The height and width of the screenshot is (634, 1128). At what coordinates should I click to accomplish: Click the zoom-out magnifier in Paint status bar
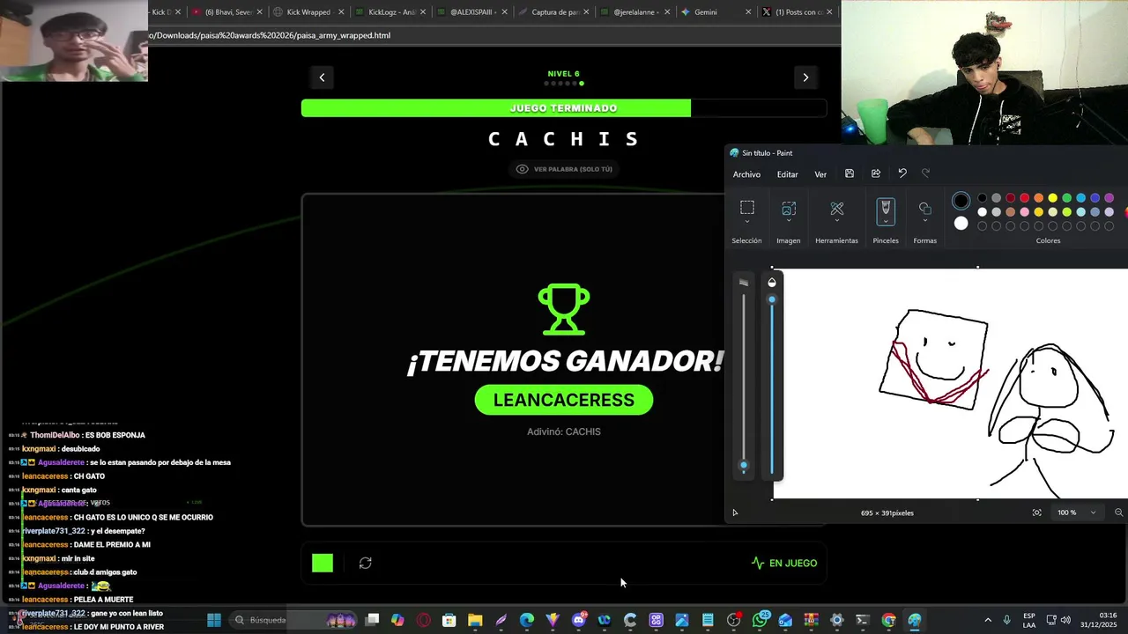pos(1119,512)
